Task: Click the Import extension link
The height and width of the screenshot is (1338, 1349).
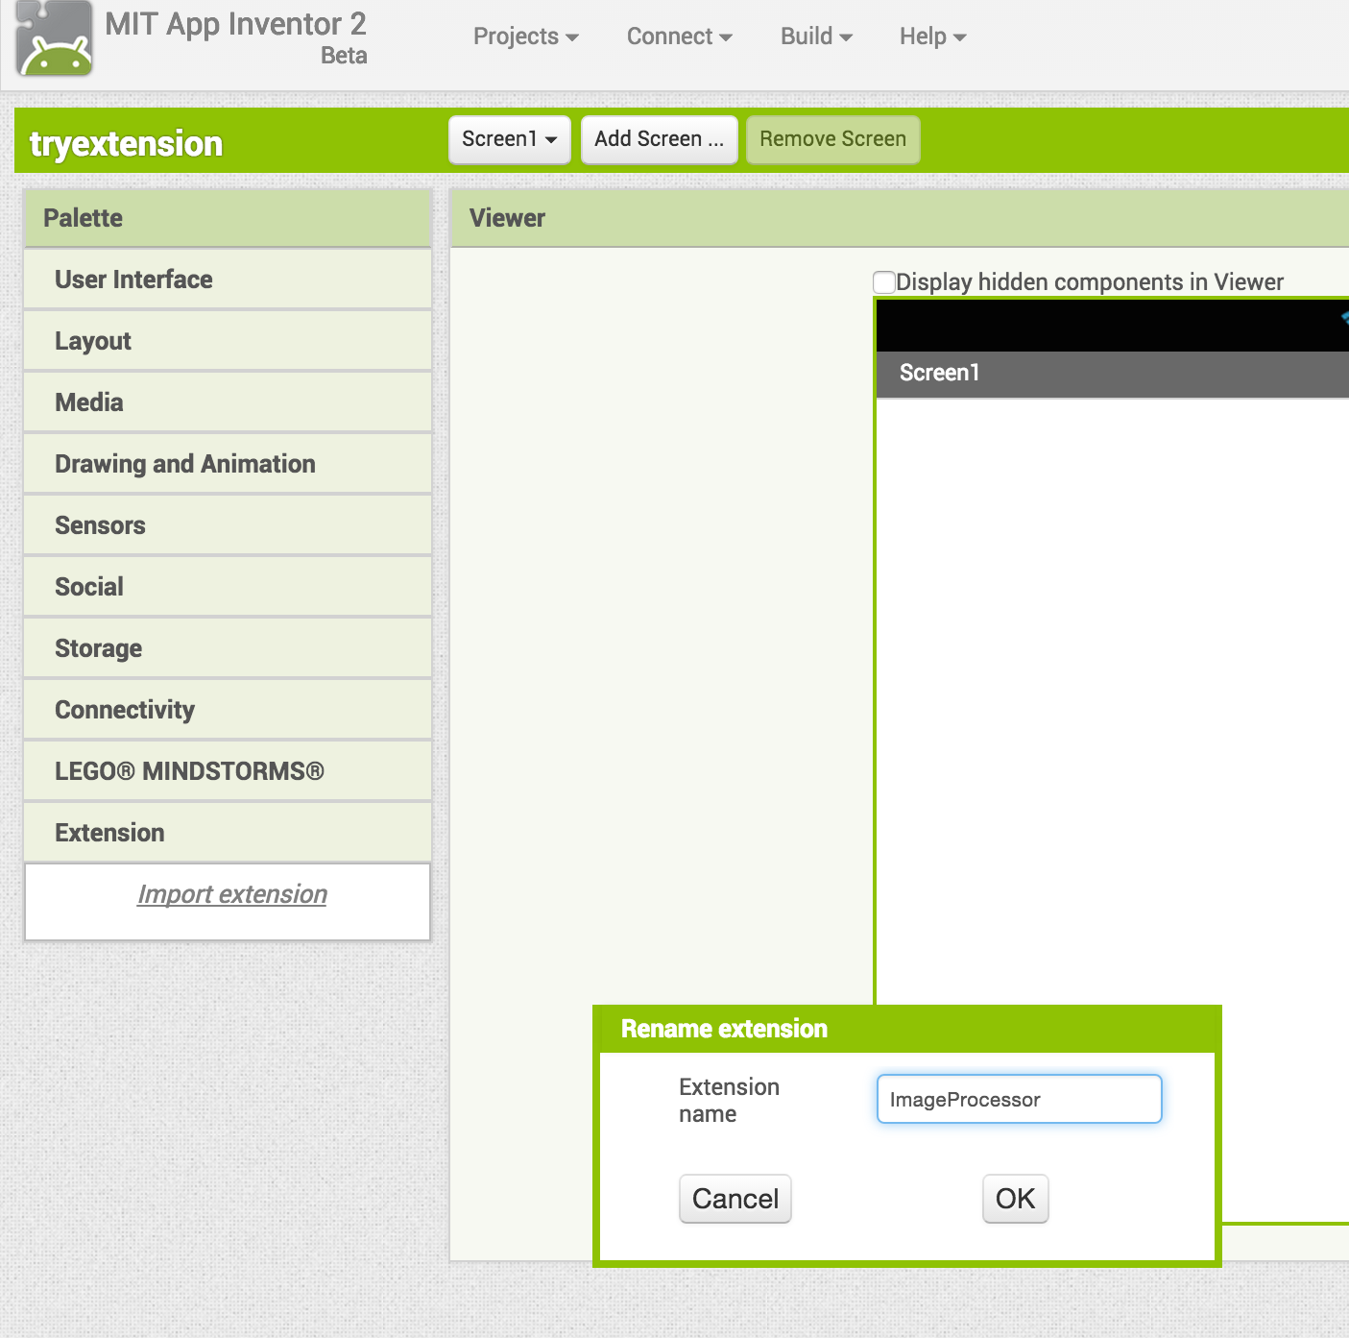Action: tap(232, 894)
